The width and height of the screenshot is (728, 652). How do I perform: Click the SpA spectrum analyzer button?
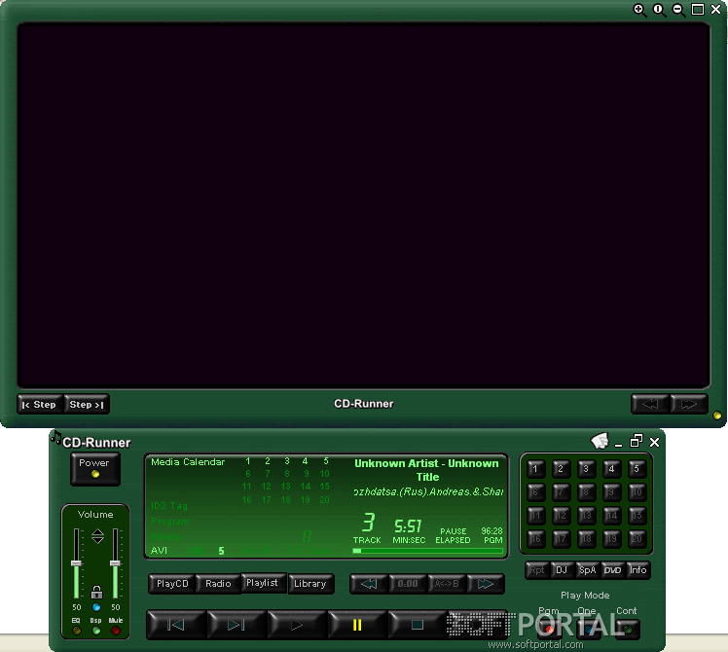click(x=587, y=570)
